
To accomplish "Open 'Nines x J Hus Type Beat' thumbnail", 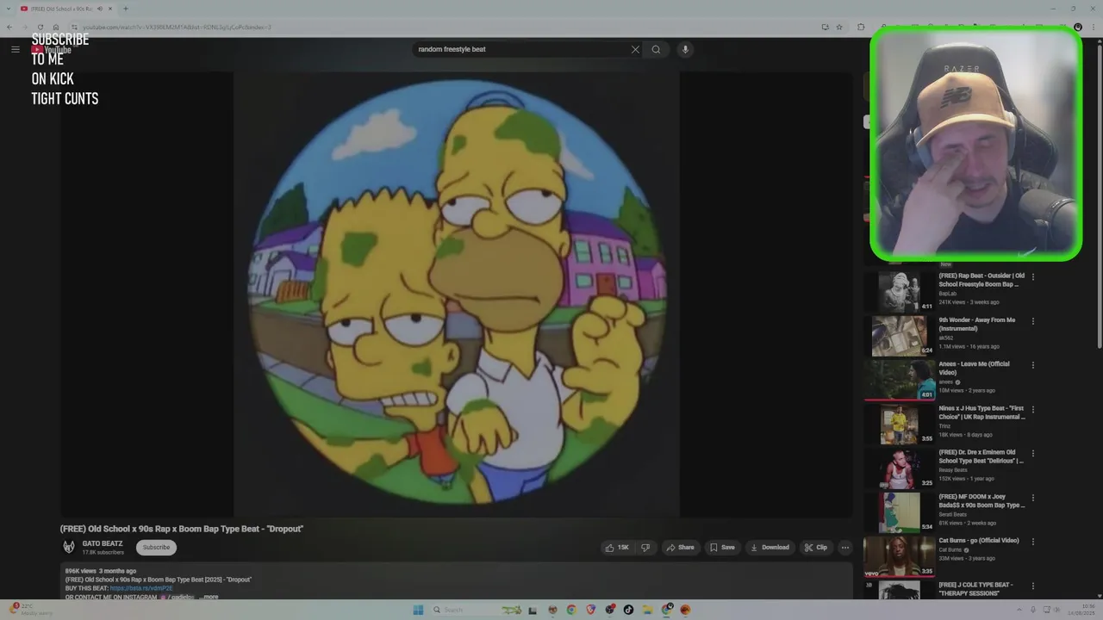I will click(x=900, y=424).
